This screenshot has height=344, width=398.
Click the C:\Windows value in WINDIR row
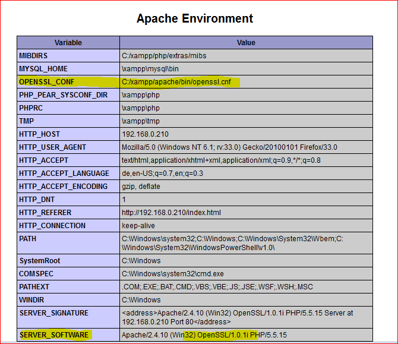click(x=141, y=300)
